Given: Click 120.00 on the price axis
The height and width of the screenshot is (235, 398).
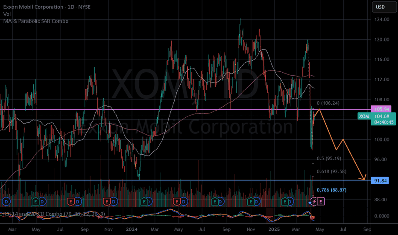Looking at the screenshot, I should pos(382,39).
